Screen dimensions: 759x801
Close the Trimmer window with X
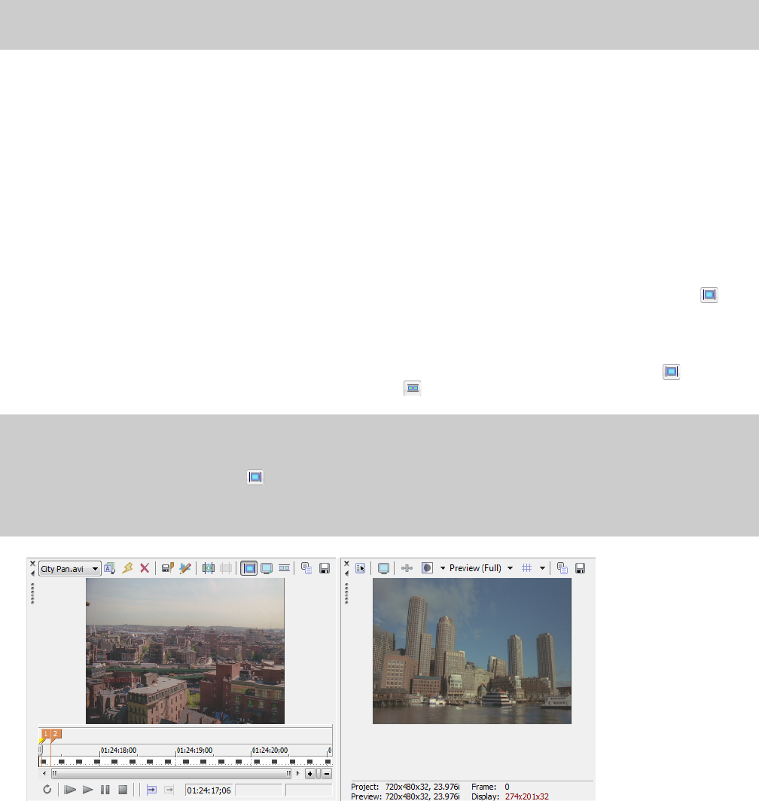[32, 564]
